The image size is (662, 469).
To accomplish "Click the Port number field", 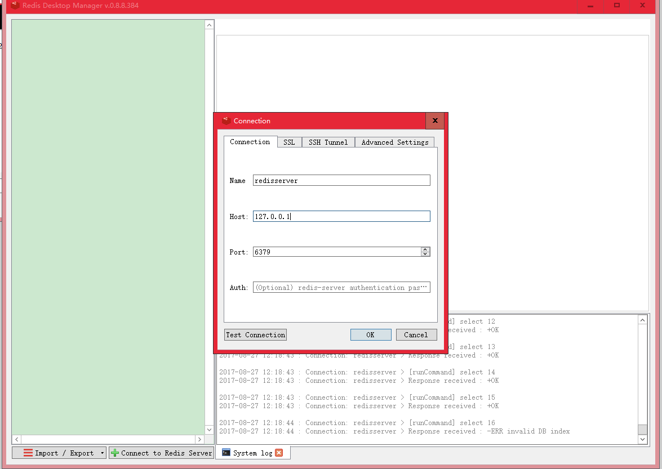I will pos(336,252).
